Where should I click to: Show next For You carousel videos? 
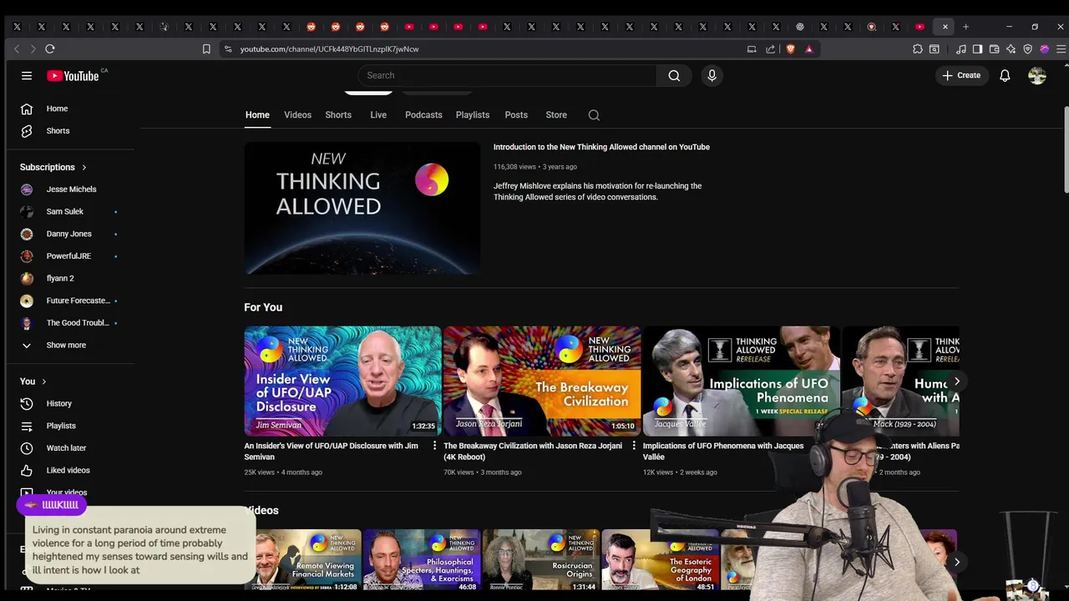[956, 381]
